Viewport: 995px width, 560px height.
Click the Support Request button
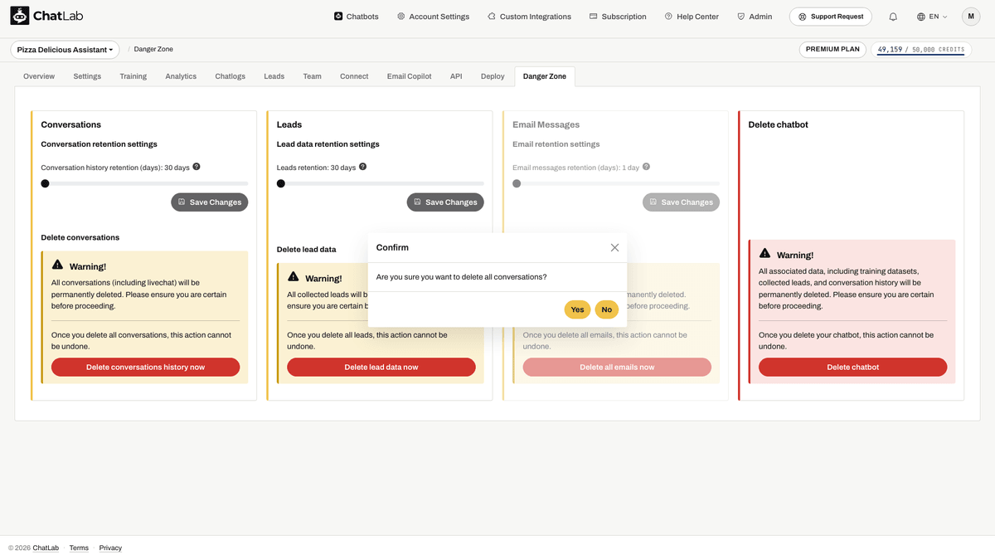pos(831,17)
